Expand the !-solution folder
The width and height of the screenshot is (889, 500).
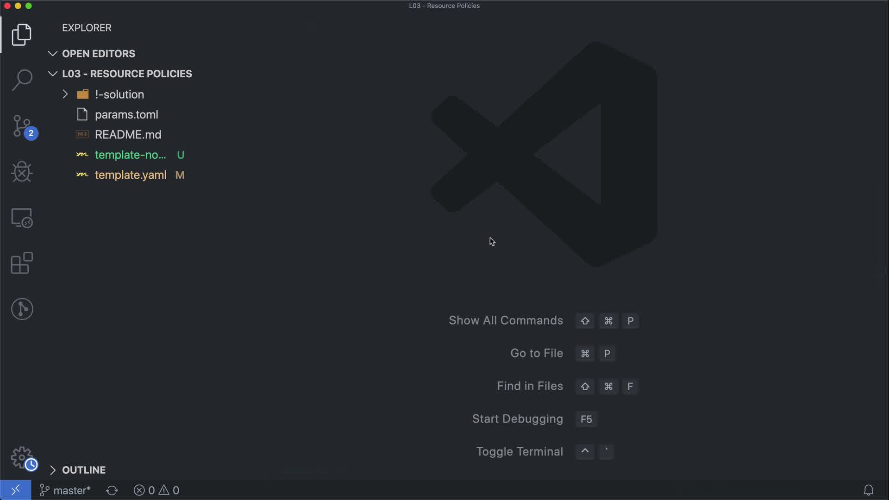(x=119, y=94)
